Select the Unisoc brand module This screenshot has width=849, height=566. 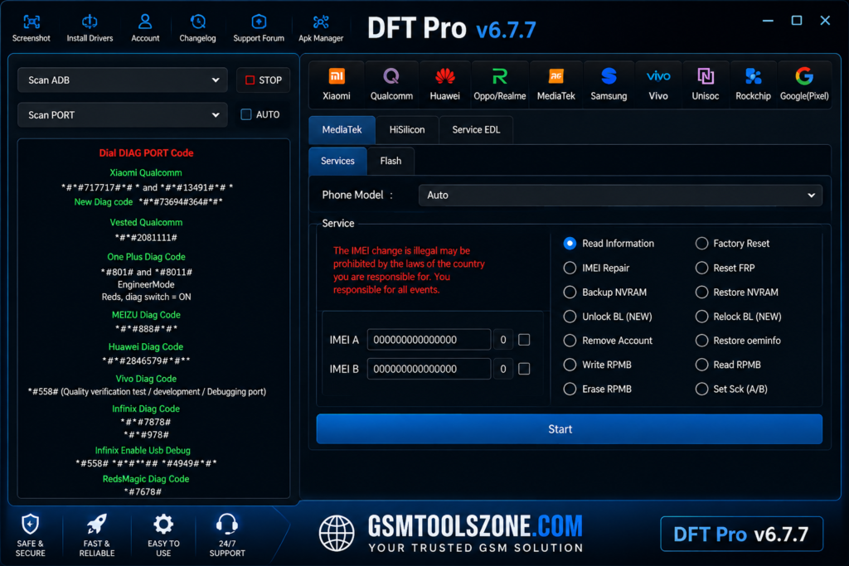click(705, 85)
